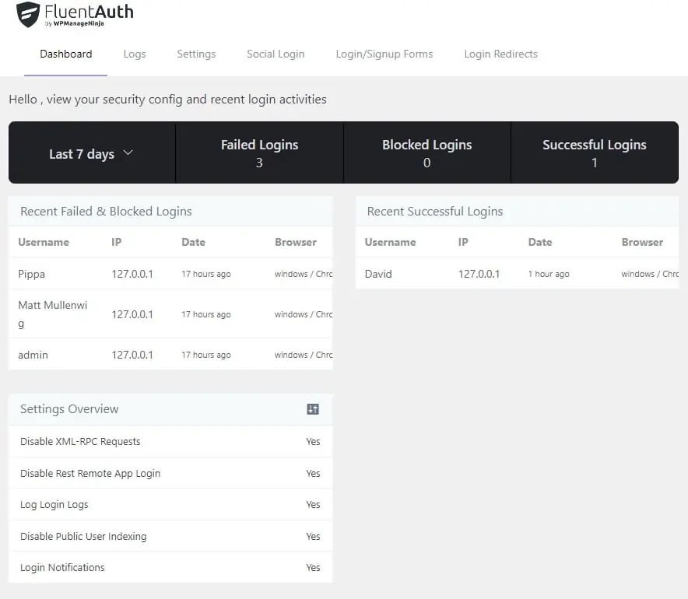Viewport: 688px width, 599px height.
Task: Select the Dashboard tab
Action: click(x=65, y=54)
